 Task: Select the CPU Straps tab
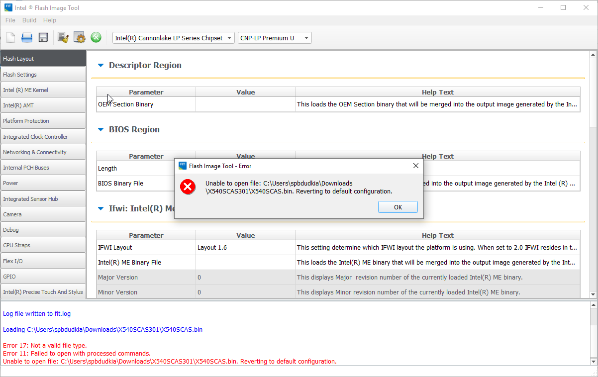coord(43,245)
